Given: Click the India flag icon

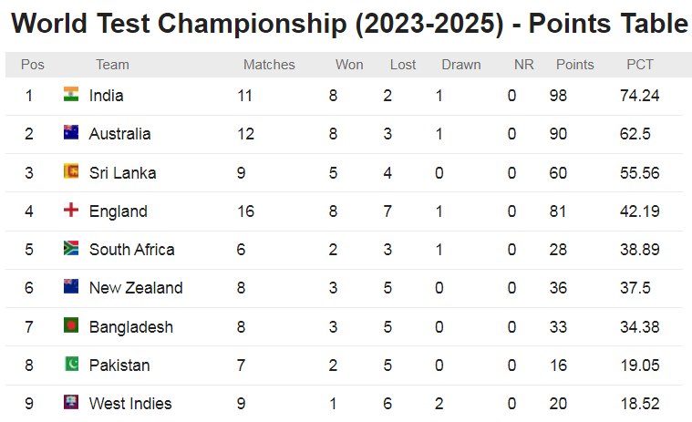Looking at the screenshot, I should tap(71, 94).
